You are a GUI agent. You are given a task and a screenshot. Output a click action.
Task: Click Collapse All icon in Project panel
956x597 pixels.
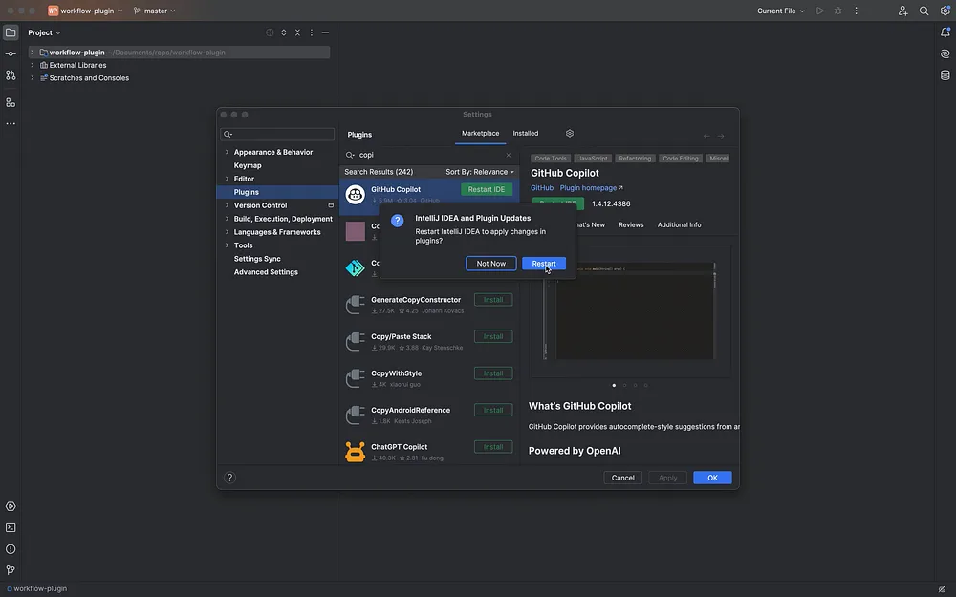point(297,32)
